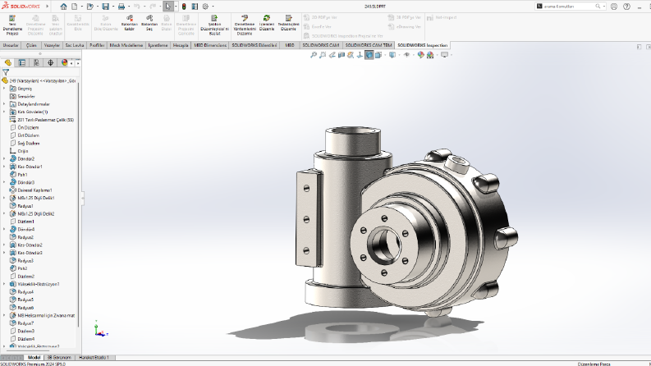Launch Şablon Düzenleyicisi'ni Başlat

click(x=214, y=25)
